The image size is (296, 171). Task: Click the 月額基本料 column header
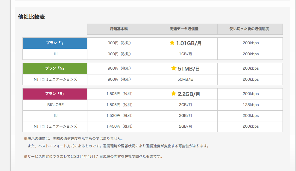tap(119, 29)
